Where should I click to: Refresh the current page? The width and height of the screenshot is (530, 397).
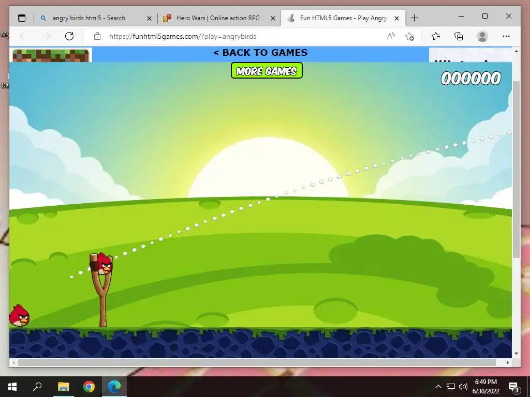pyautogui.click(x=69, y=36)
